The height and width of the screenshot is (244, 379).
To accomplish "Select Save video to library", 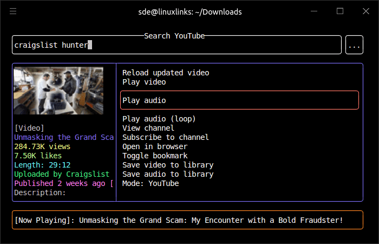I will click(x=168, y=165).
